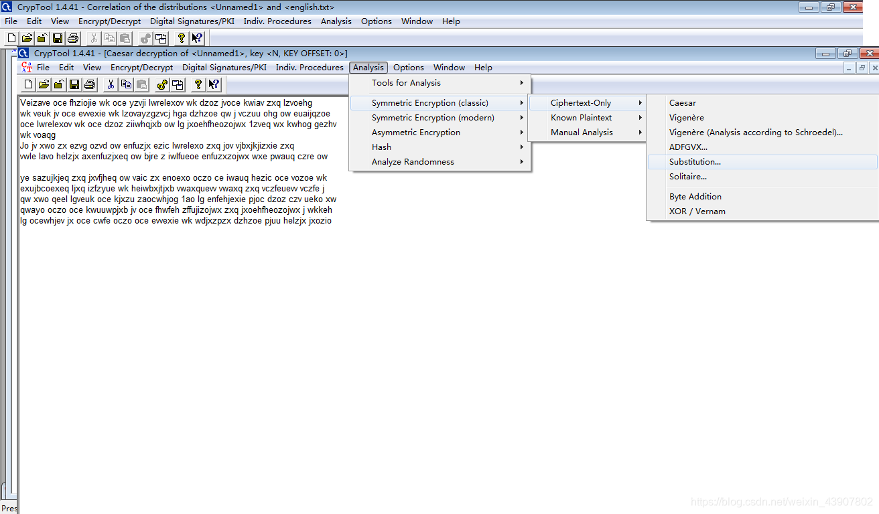The width and height of the screenshot is (879, 514).
Task: Click yellow key icon in Caesar decryption window
Action: [161, 84]
